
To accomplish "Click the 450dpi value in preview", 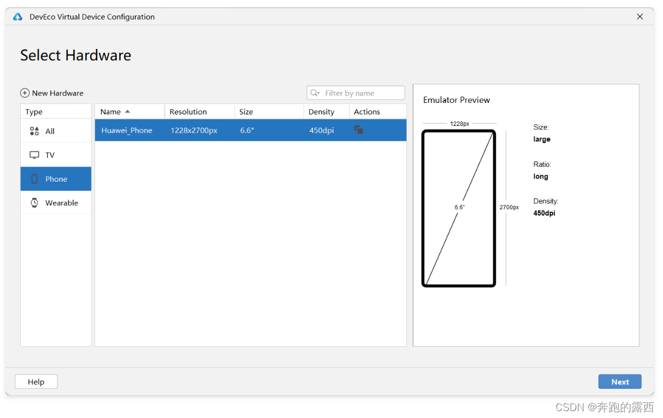I will 544,213.
